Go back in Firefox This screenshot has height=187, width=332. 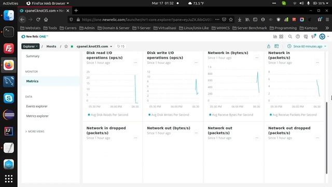pos(22,20)
